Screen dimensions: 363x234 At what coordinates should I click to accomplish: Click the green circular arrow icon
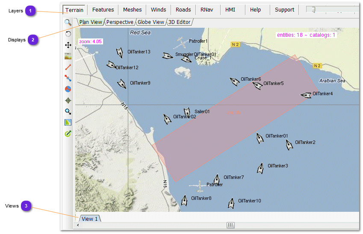coord(68,134)
